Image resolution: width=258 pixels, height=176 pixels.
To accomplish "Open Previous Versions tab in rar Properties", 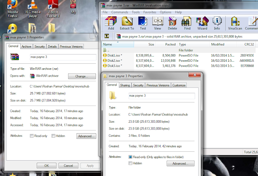I will coord(71,46).
